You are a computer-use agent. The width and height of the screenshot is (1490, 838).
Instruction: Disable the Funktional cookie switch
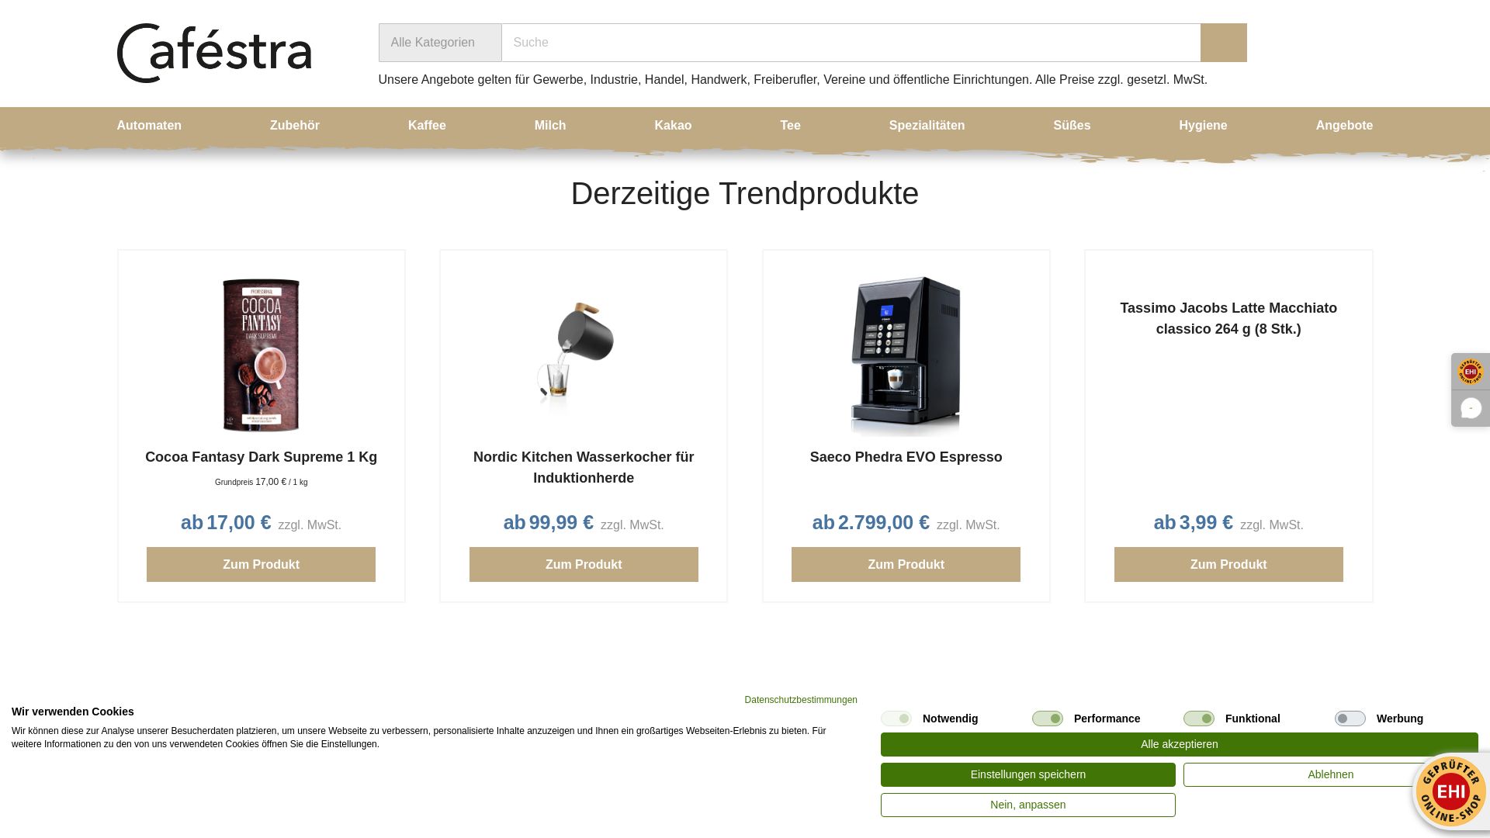pyautogui.click(x=1199, y=719)
